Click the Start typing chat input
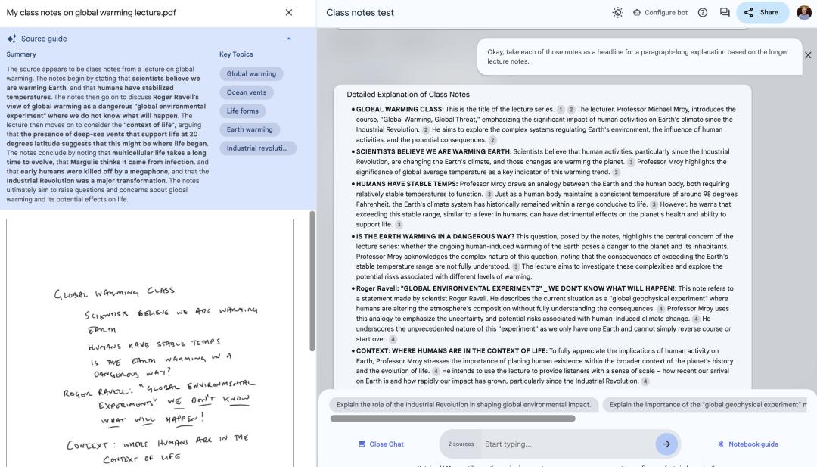Viewport: 817px width, 467px height. [x=566, y=444]
